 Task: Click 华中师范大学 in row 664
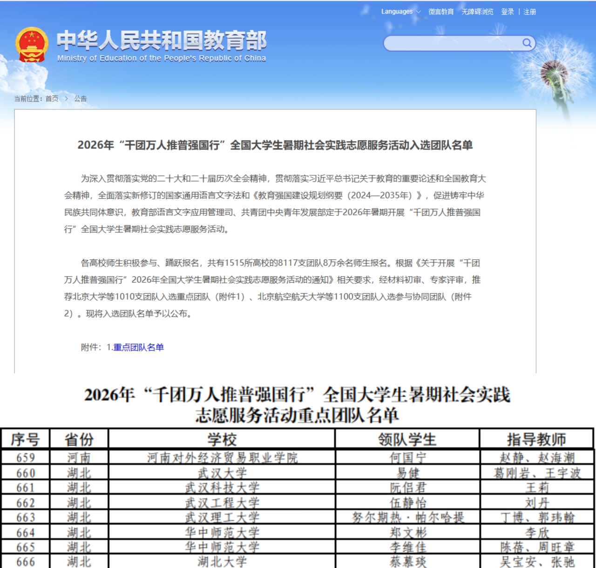[222, 533]
